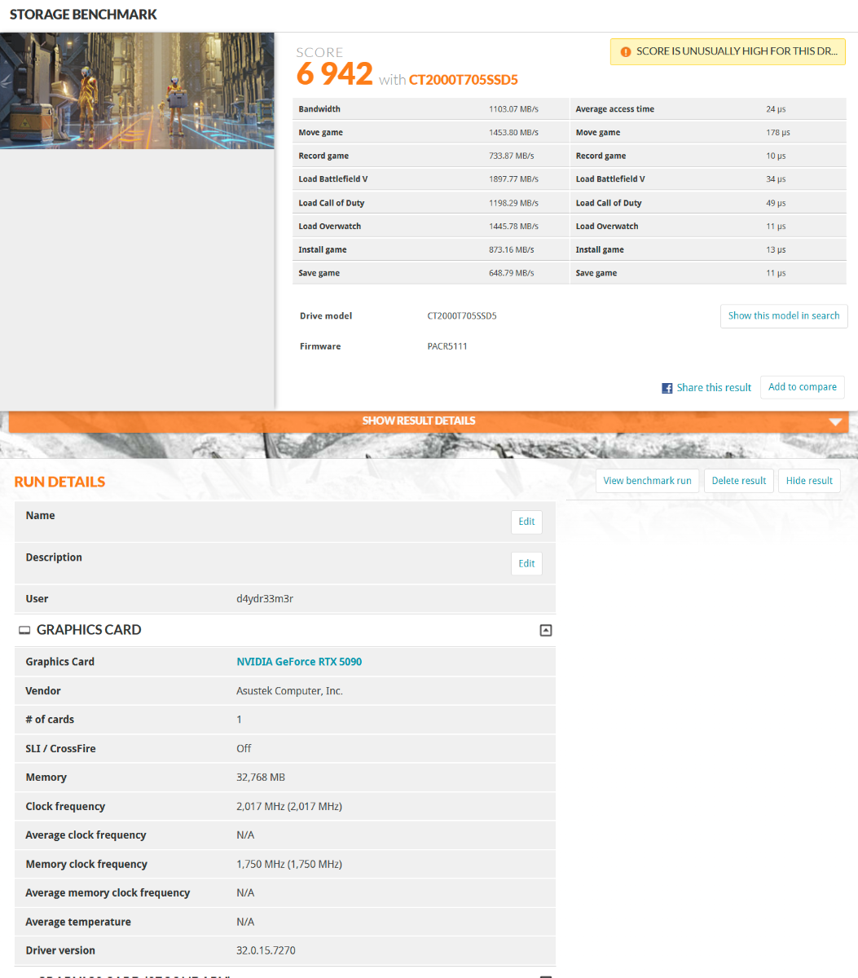The height and width of the screenshot is (978, 858).
Task: Select vendor Asustek Computer, Inc.
Action: (x=289, y=691)
